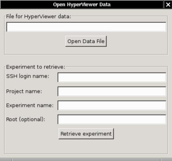Click empty space below Retrieve experiment button
This screenshot has height=161, width=172.
point(86,146)
